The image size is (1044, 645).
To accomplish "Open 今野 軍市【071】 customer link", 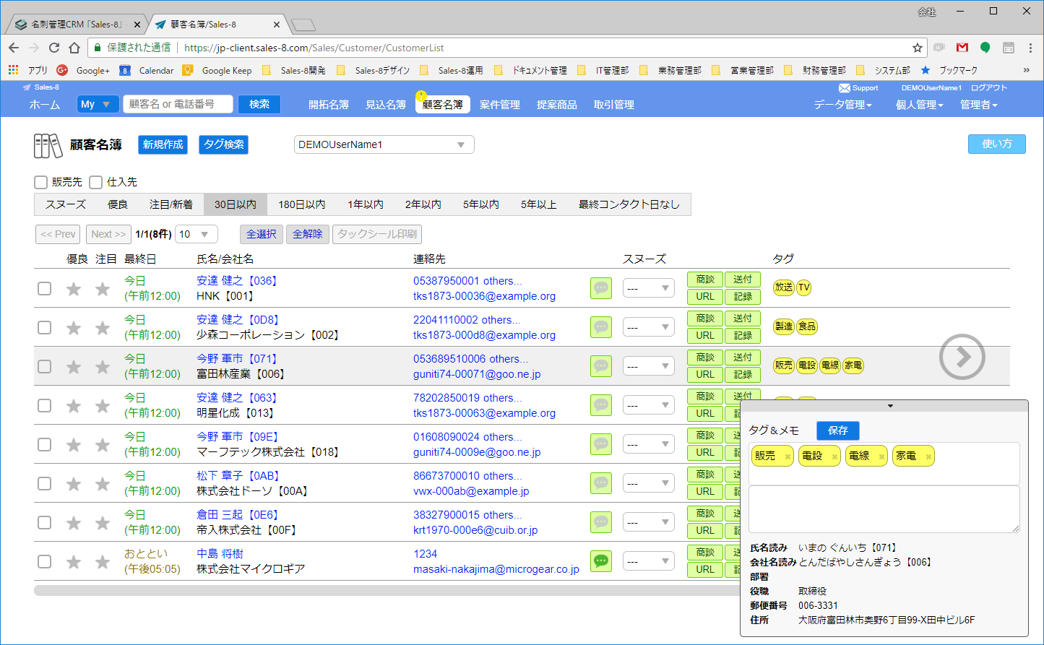I will (237, 359).
